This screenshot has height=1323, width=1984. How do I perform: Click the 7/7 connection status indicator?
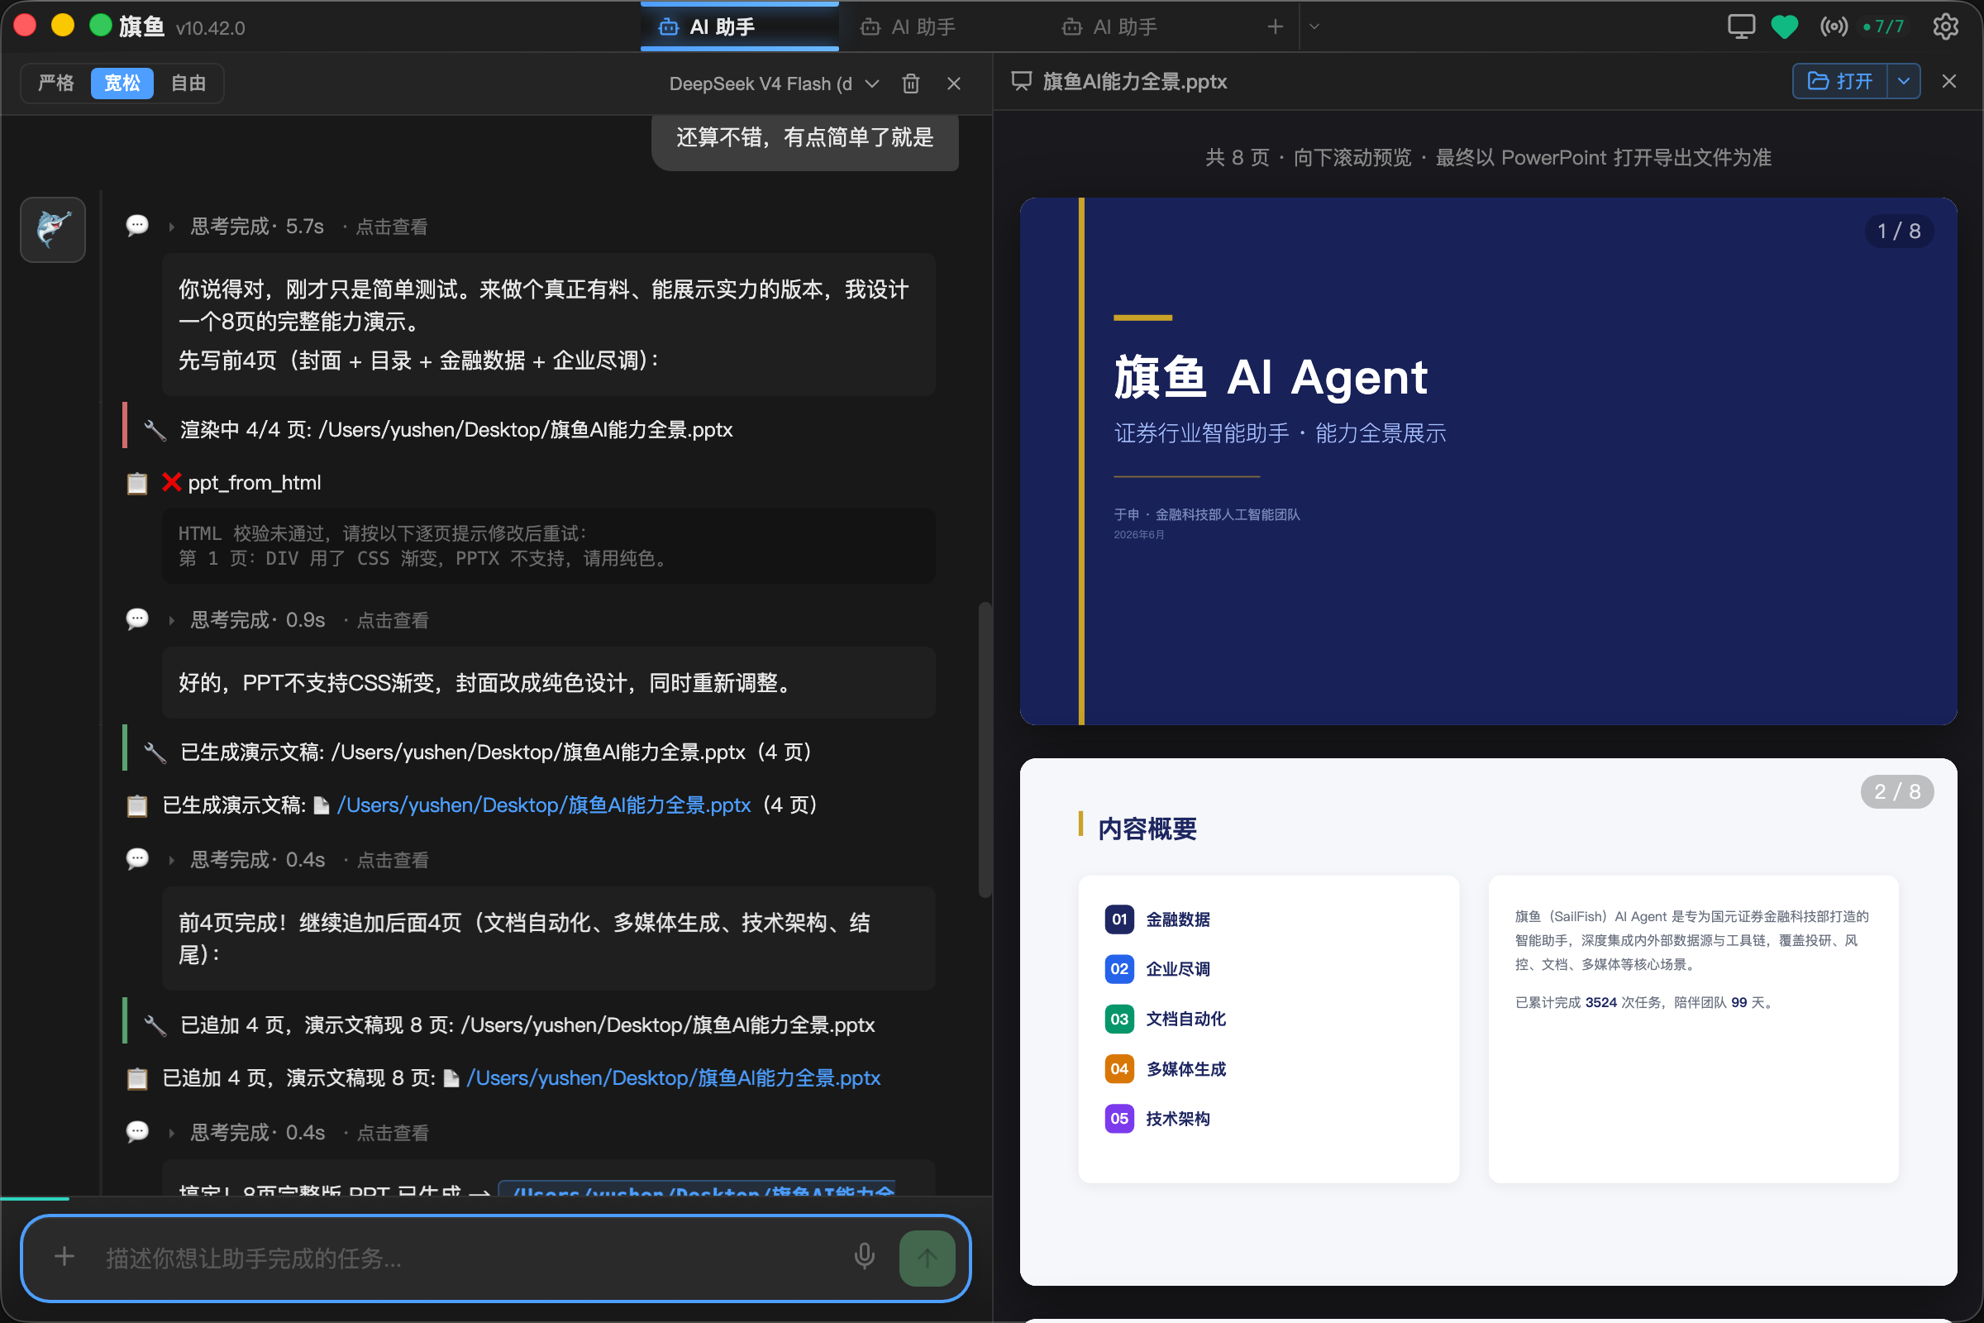pos(1883,27)
